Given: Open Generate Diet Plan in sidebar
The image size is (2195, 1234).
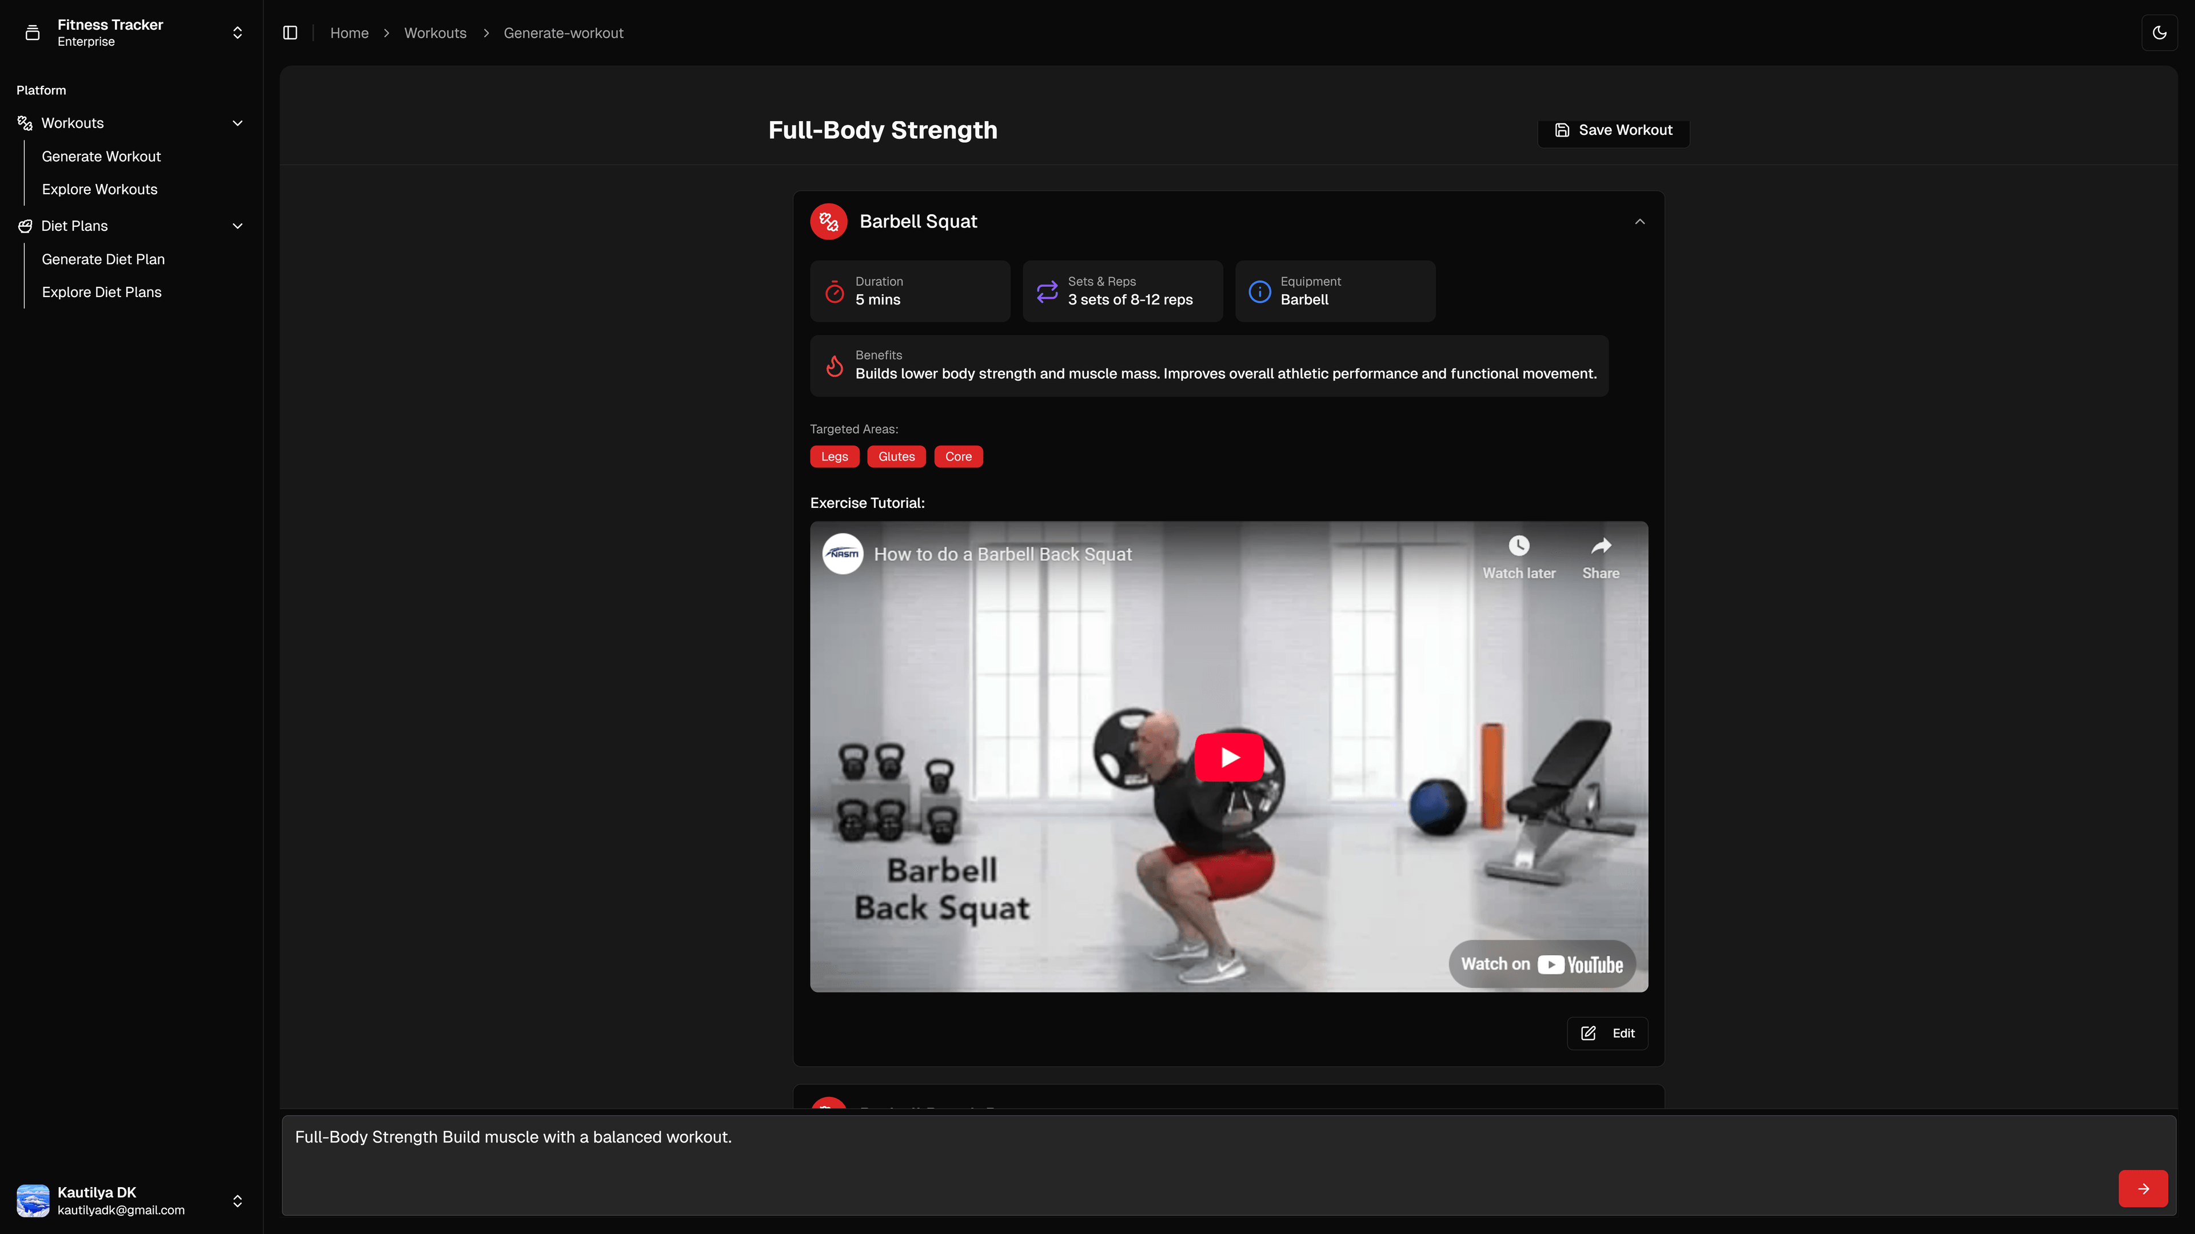Looking at the screenshot, I should click(103, 259).
